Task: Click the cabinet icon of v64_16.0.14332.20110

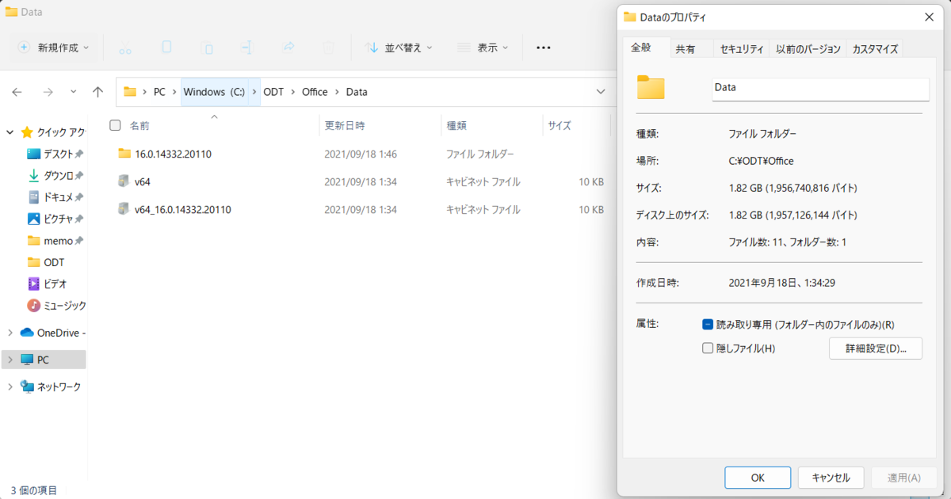Action: [x=124, y=209]
